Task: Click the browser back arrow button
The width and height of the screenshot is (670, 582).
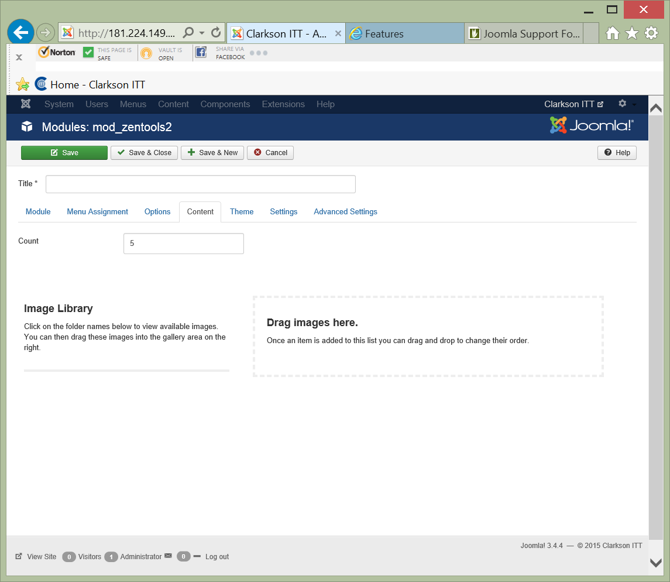Action: [x=20, y=32]
